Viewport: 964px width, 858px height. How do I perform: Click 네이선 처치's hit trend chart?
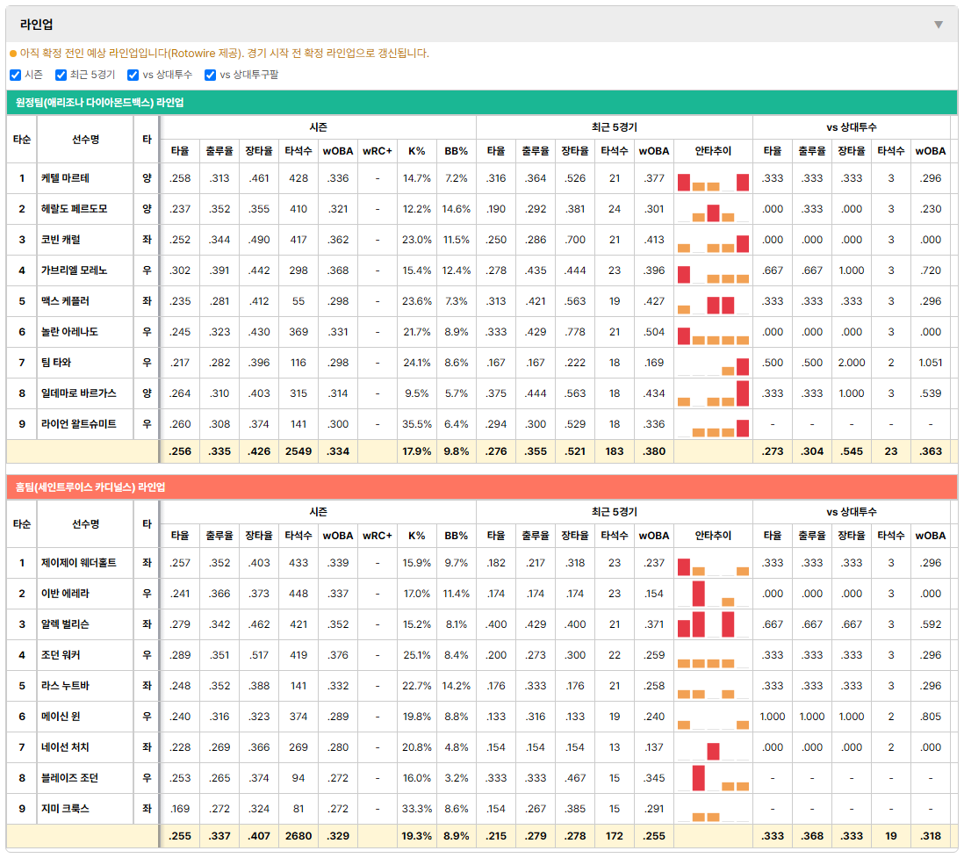coord(713,748)
